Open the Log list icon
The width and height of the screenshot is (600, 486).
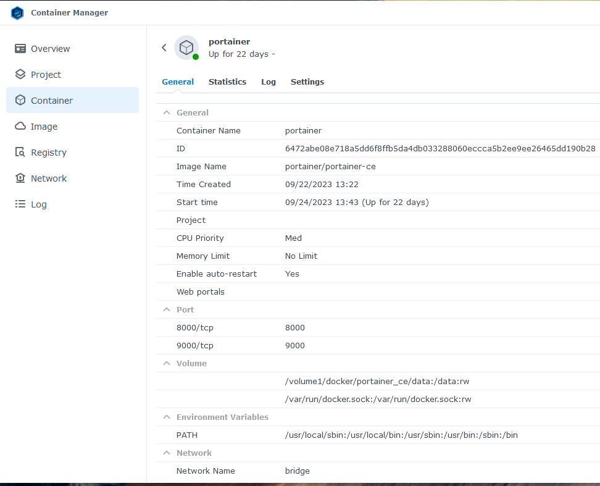[20, 204]
